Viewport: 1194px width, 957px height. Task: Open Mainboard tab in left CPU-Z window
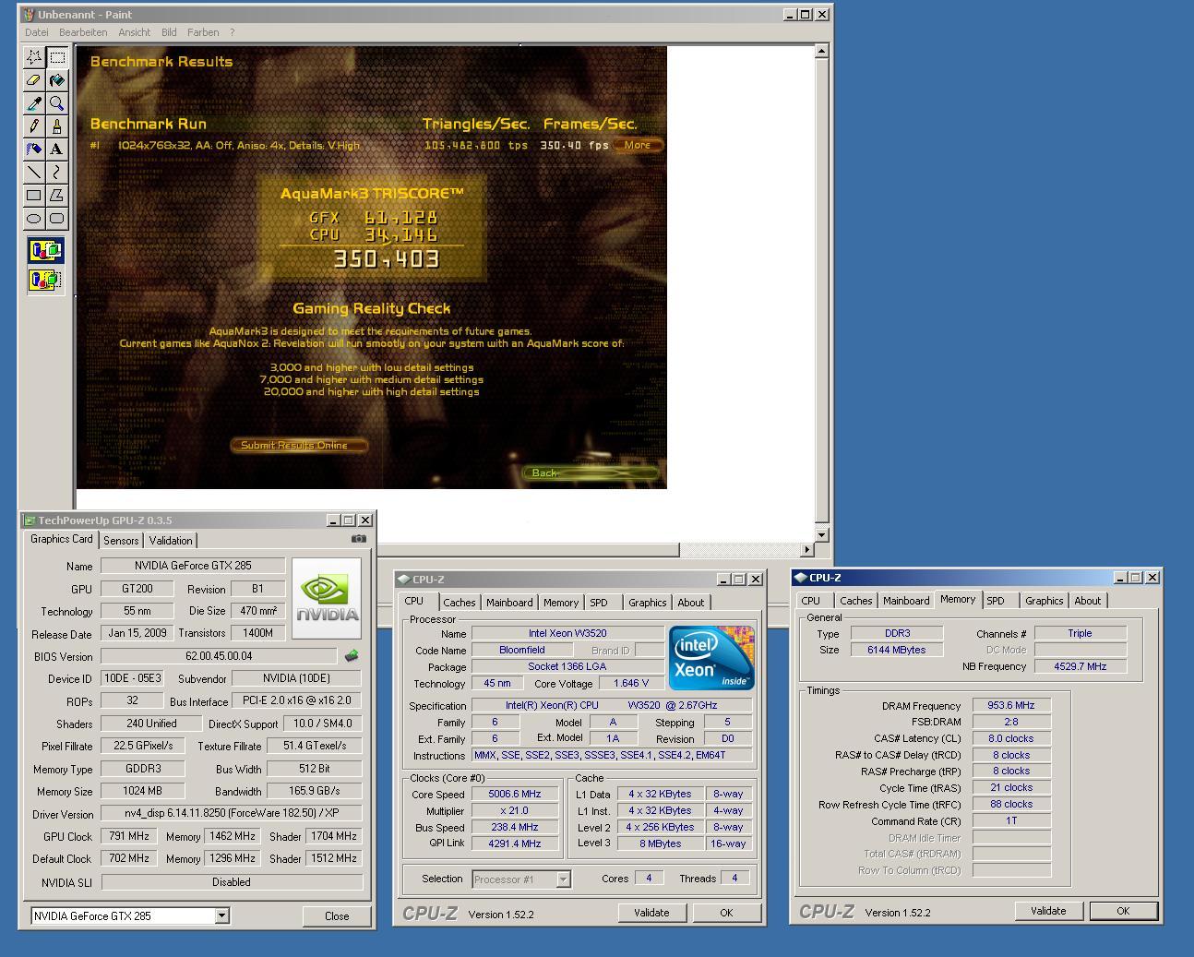pyautogui.click(x=509, y=603)
